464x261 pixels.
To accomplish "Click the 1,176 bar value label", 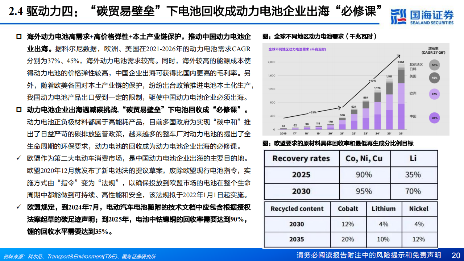I will pyautogui.click(x=377, y=88).
